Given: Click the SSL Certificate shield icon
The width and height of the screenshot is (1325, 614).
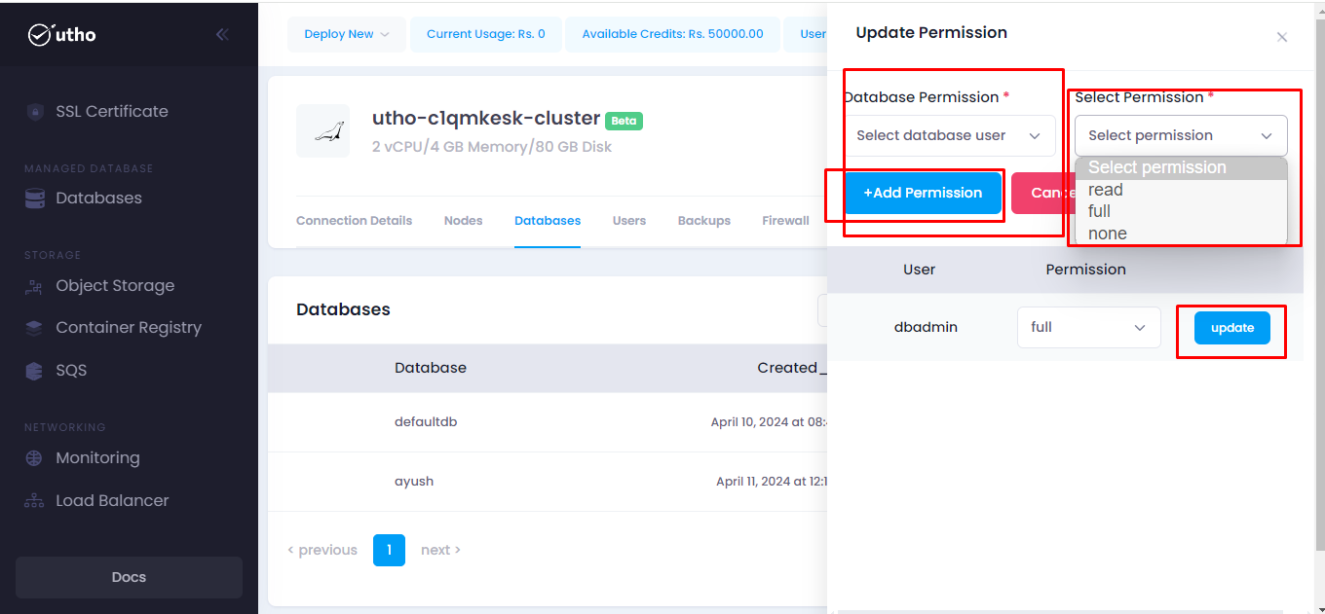Looking at the screenshot, I should [35, 112].
